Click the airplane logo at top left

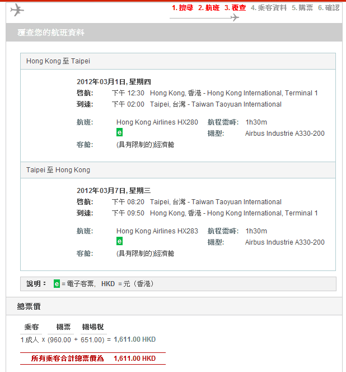pos(17,10)
